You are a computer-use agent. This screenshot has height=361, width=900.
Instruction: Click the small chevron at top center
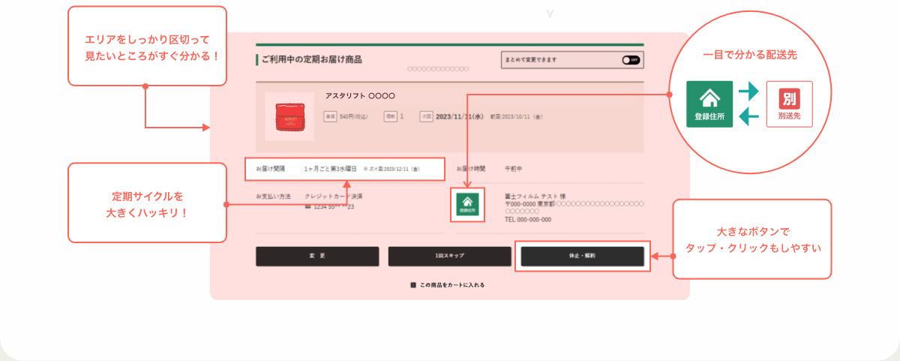pos(550,14)
